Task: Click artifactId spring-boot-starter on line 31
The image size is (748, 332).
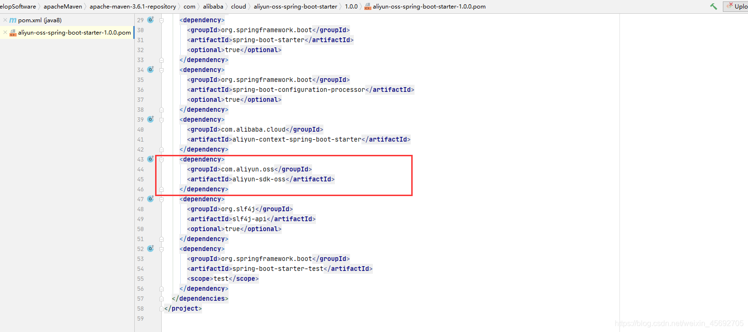Action: 268,40
